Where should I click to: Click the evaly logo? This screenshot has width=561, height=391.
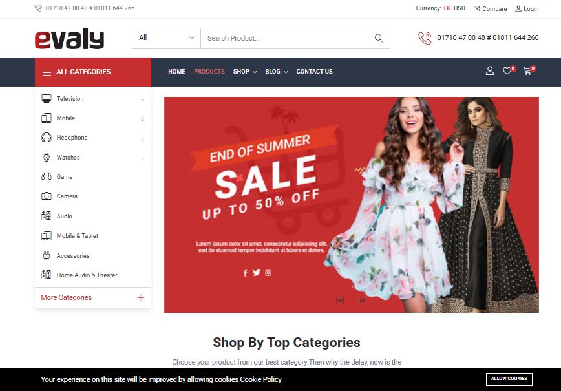pyautogui.click(x=69, y=38)
